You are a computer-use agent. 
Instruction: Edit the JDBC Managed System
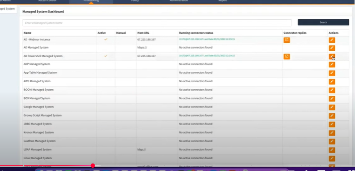[x=332, y=124]
